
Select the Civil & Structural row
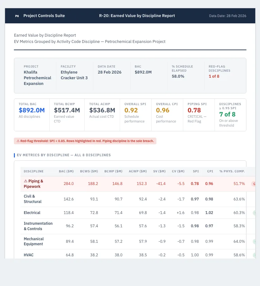tap(138, 199)
